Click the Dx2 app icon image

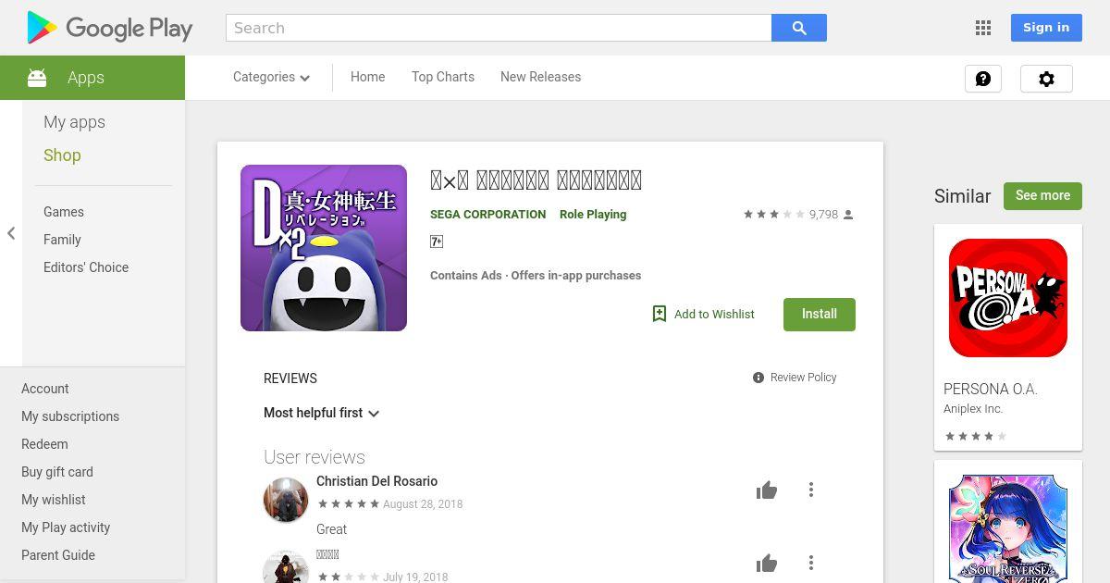324,248
